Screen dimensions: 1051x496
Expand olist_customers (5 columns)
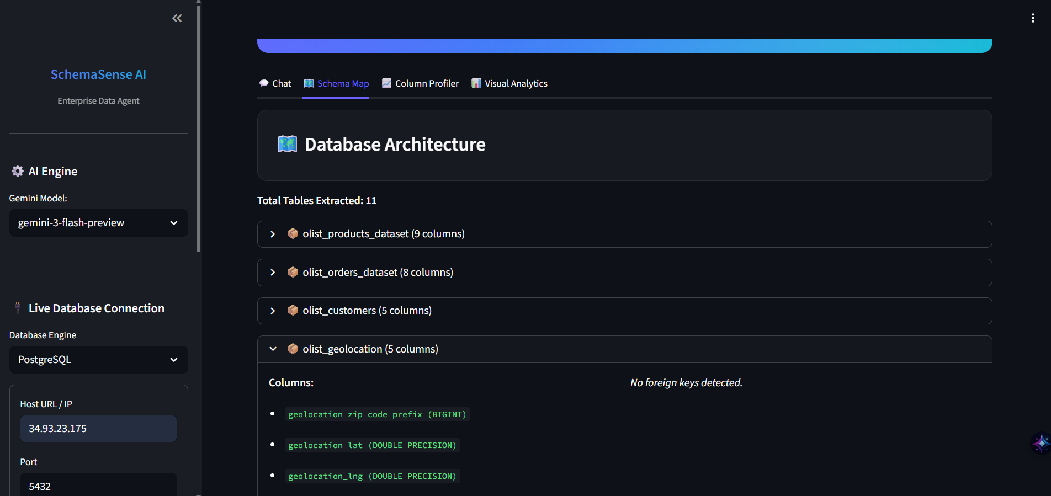pos(624,311)
